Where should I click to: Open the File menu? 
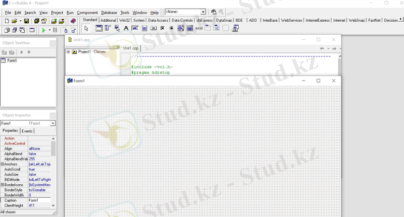pos(8,13)
